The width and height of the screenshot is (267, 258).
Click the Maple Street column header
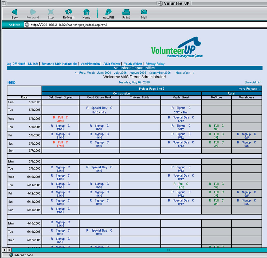coord(181,97)
